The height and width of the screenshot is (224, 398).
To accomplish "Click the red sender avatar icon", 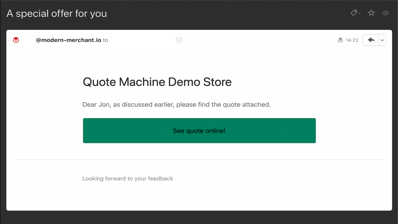I will (16, 40).
